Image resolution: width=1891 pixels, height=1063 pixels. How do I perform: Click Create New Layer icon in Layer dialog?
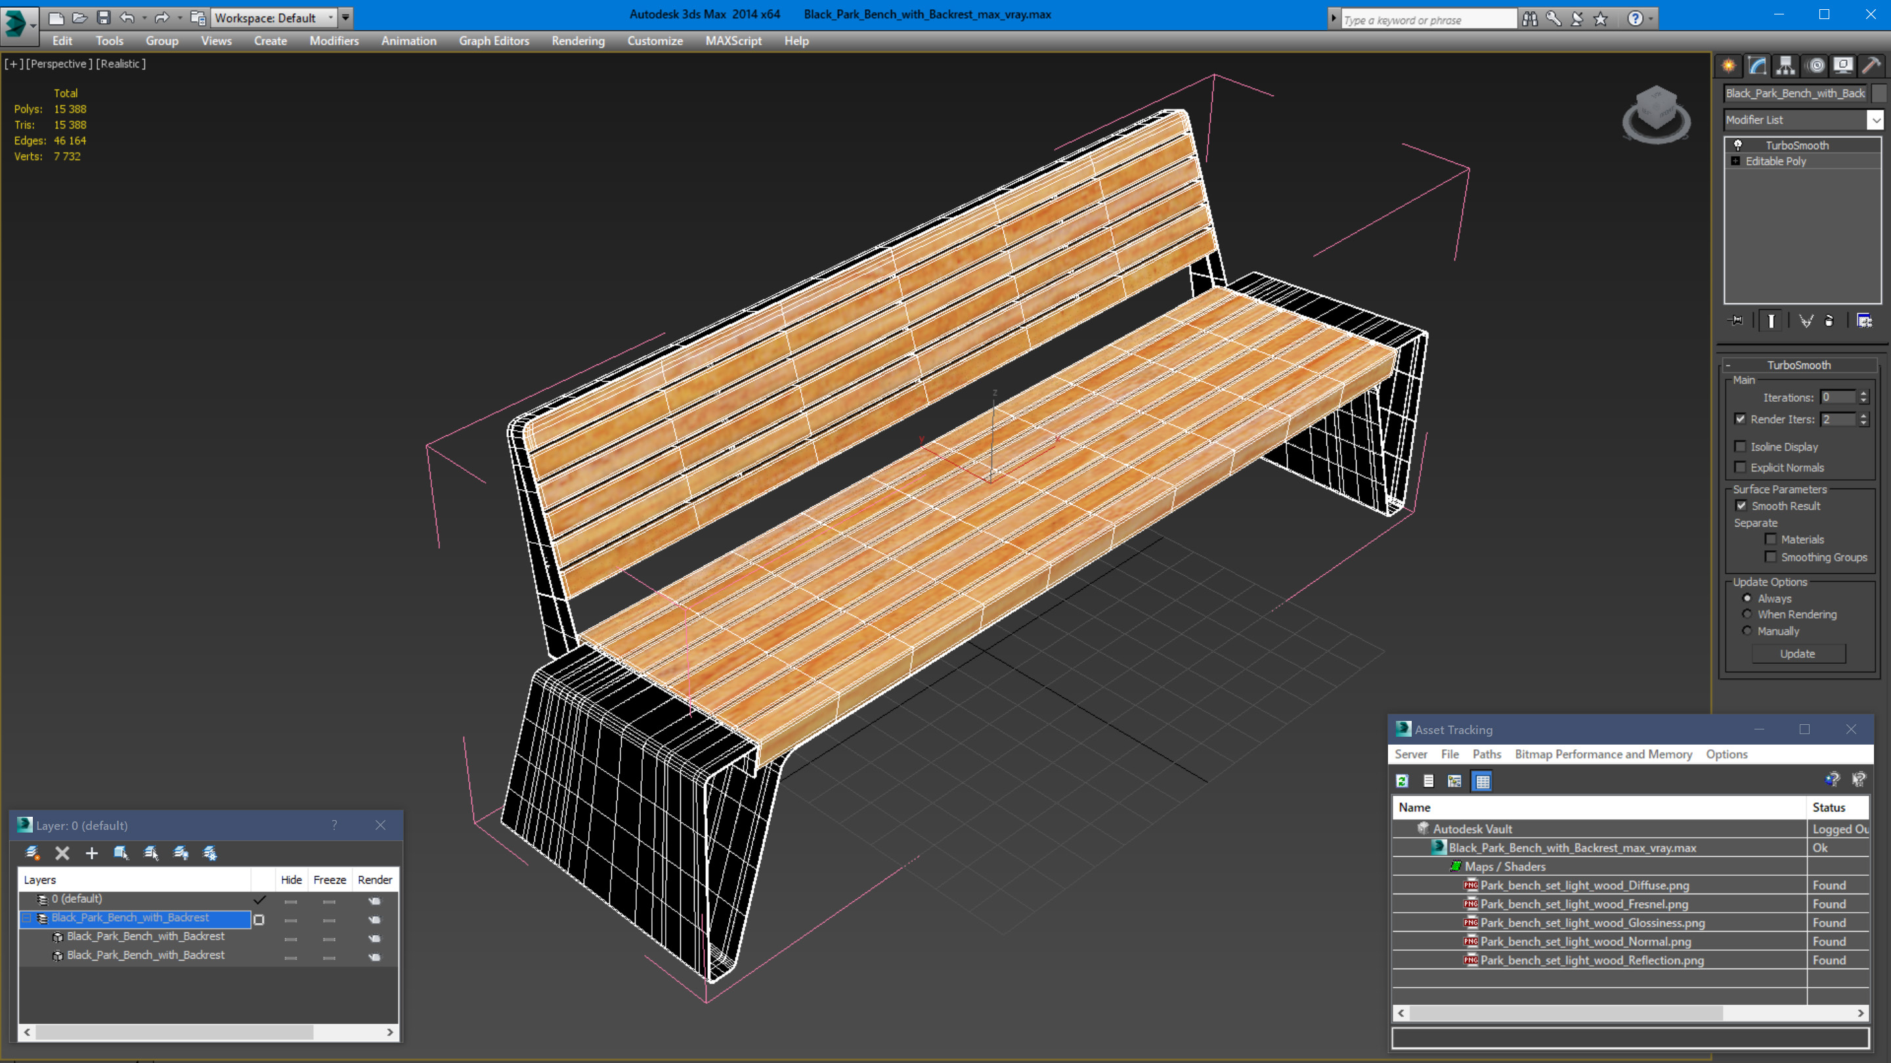[x=32, y=853]
